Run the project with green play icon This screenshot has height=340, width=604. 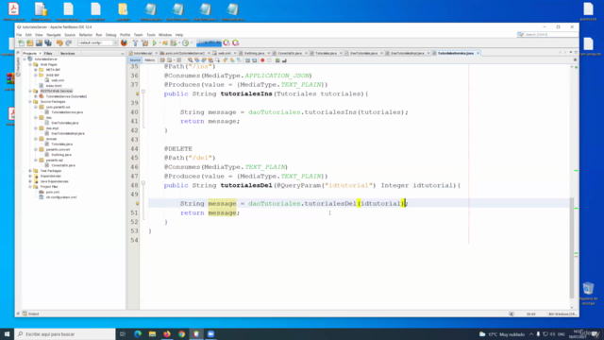[x=155, y=42]
